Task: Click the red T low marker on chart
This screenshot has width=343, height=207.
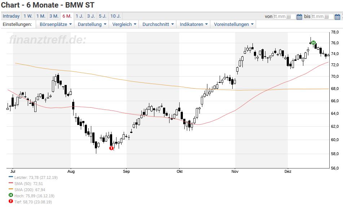Action: (111, 148)
